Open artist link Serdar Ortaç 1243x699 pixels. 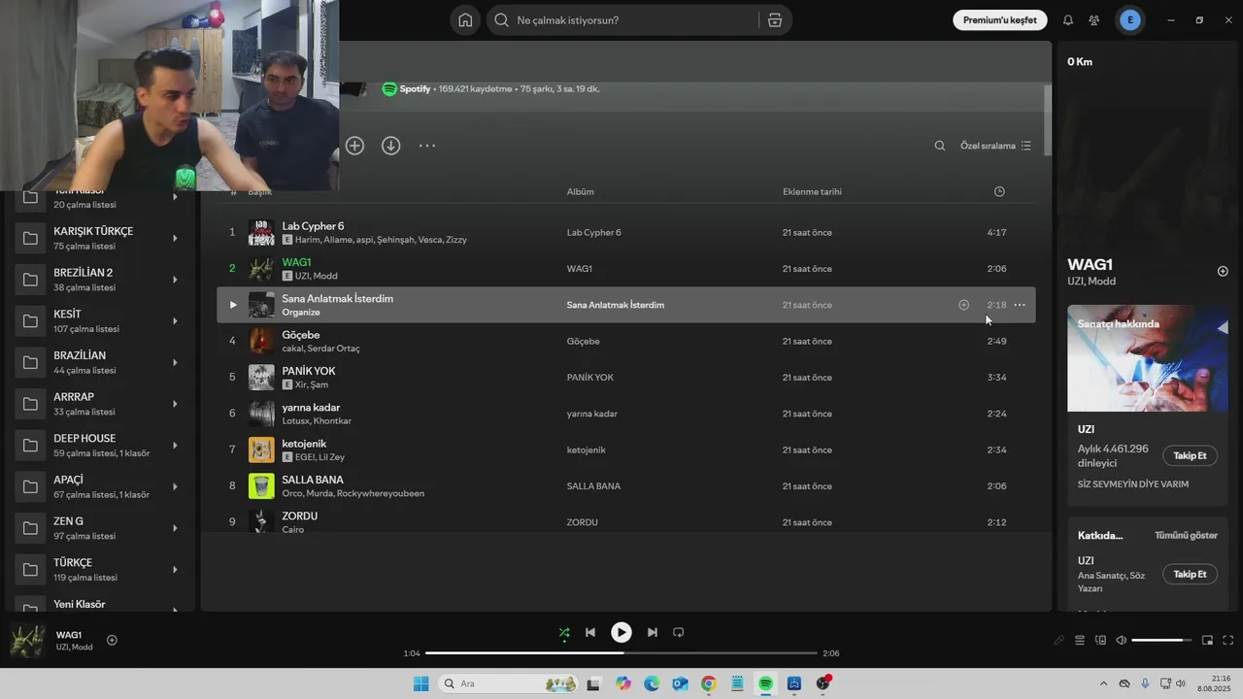tap(334, 349)
